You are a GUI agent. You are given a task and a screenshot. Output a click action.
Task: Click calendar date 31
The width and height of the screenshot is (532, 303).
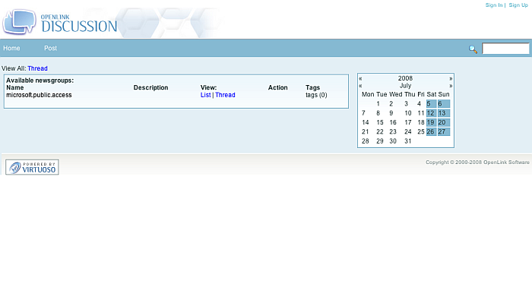[408, 141]
